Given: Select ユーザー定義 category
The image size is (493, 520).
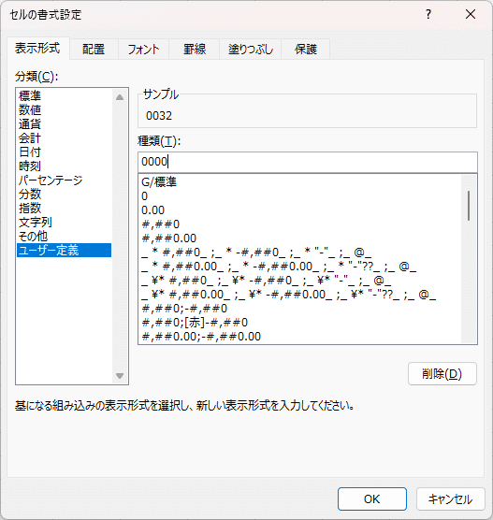Looking at the screenshot, I should point(64,250).
